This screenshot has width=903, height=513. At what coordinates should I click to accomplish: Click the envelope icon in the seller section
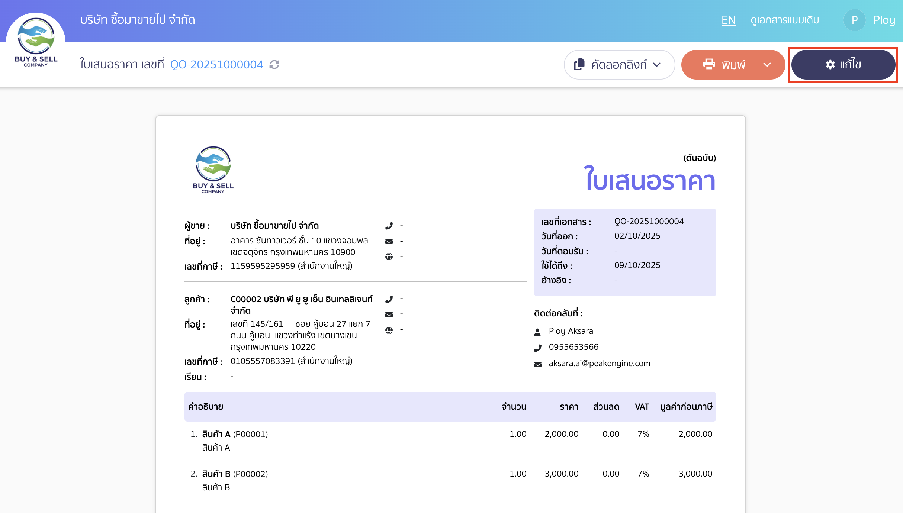[x=389, y=241]
